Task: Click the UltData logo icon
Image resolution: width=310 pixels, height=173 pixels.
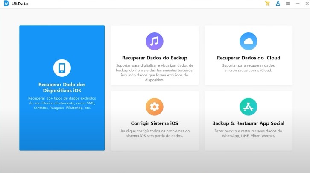Action: (x=6, y=3)
